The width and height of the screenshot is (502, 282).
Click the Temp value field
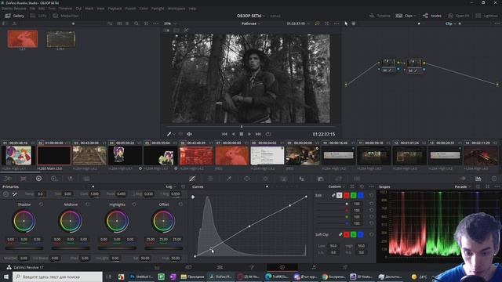click(x=40, y=194)
